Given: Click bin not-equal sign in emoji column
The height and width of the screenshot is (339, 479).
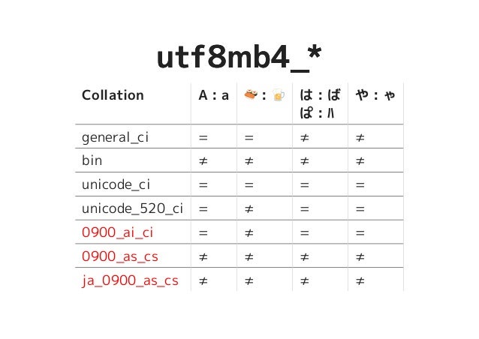Looking at the screenshot, I should pyautogui.click(x=249, y=161).
